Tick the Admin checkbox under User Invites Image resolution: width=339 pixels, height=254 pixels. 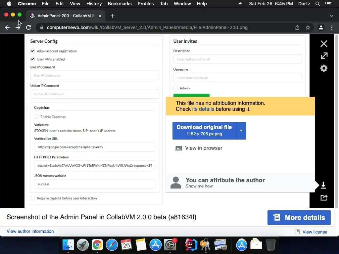tap(175, 88)
